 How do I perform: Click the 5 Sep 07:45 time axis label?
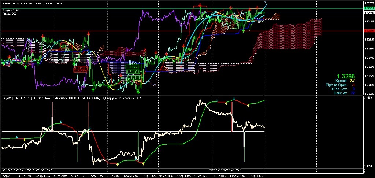(78, 176)
